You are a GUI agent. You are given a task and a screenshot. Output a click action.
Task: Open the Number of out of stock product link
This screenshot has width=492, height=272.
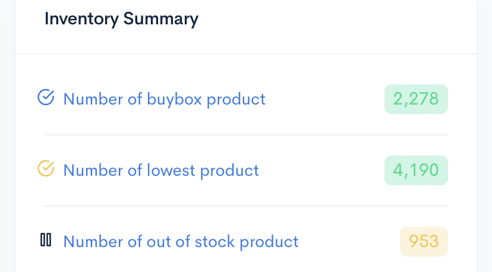(181, 242)
